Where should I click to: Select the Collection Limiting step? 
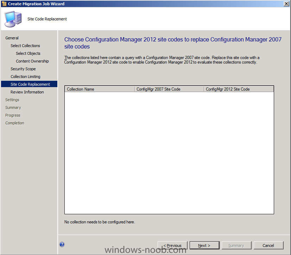coord(25,77)
